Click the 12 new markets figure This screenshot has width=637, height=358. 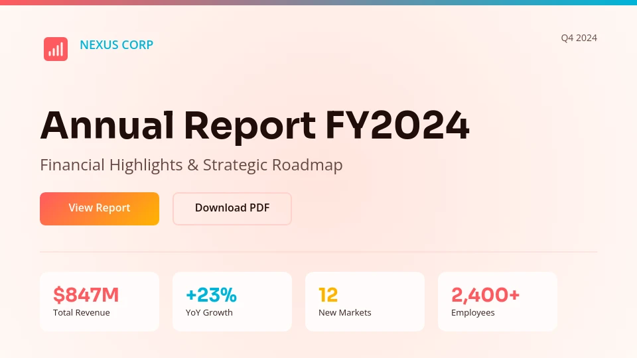[x=328, y=294]
